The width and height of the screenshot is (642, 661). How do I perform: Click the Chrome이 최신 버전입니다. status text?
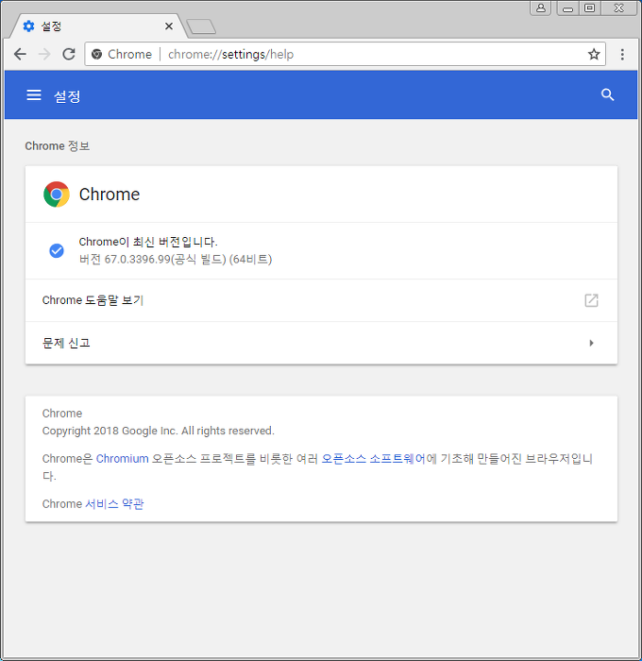(148, 242)
